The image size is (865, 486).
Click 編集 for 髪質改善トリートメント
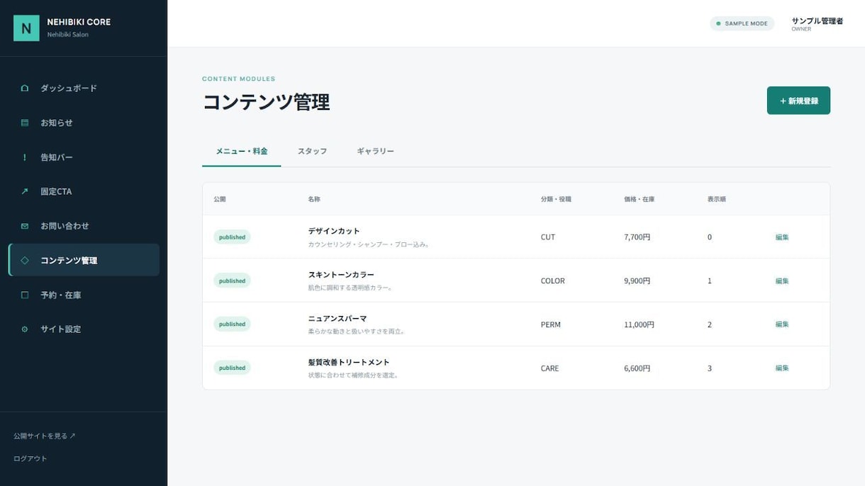coord(782,368)
